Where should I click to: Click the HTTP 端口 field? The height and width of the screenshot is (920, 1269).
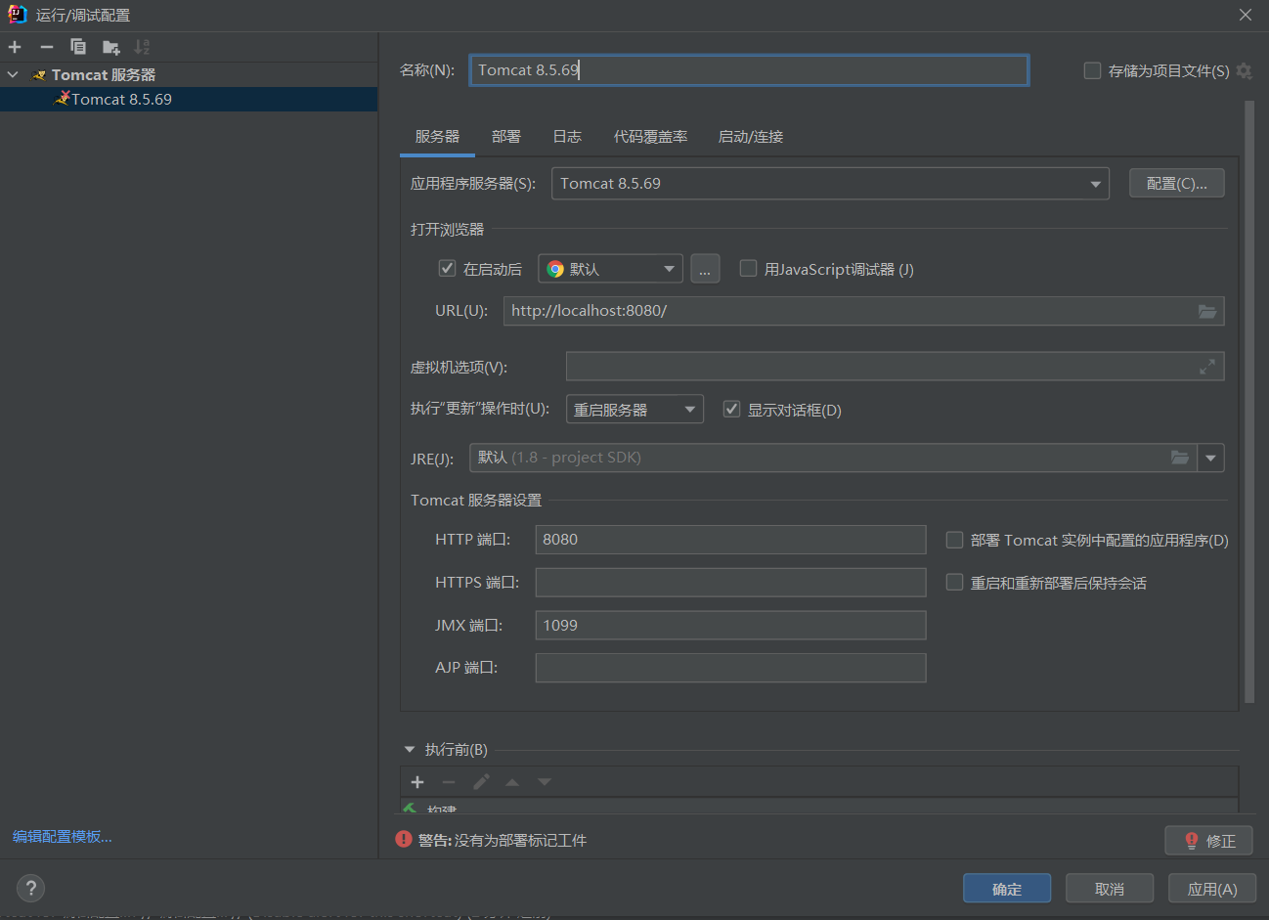point(730,540)
